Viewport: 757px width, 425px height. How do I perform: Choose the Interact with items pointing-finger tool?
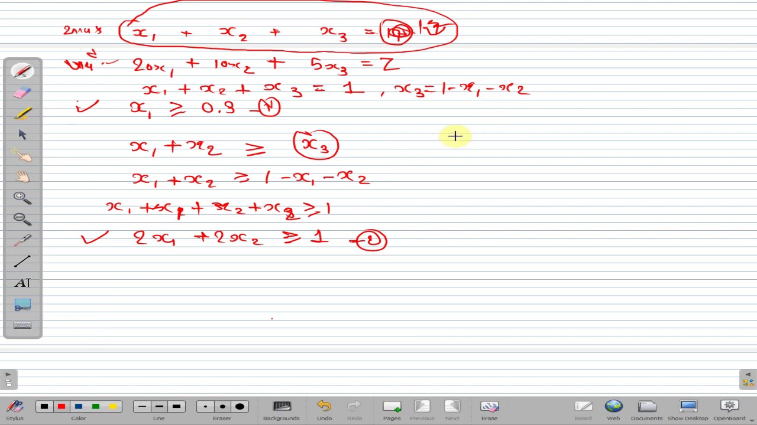click(22, 156)
